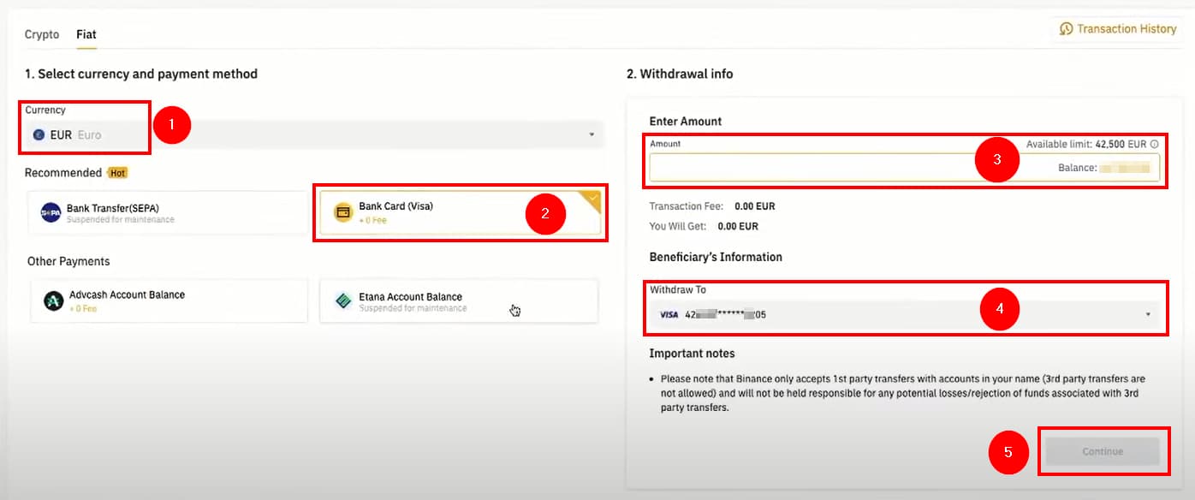Click the VISA logo in Withdraw To
Viewport: 1195px width, 500px height.
pyautogui.click(x=669, y=314)
